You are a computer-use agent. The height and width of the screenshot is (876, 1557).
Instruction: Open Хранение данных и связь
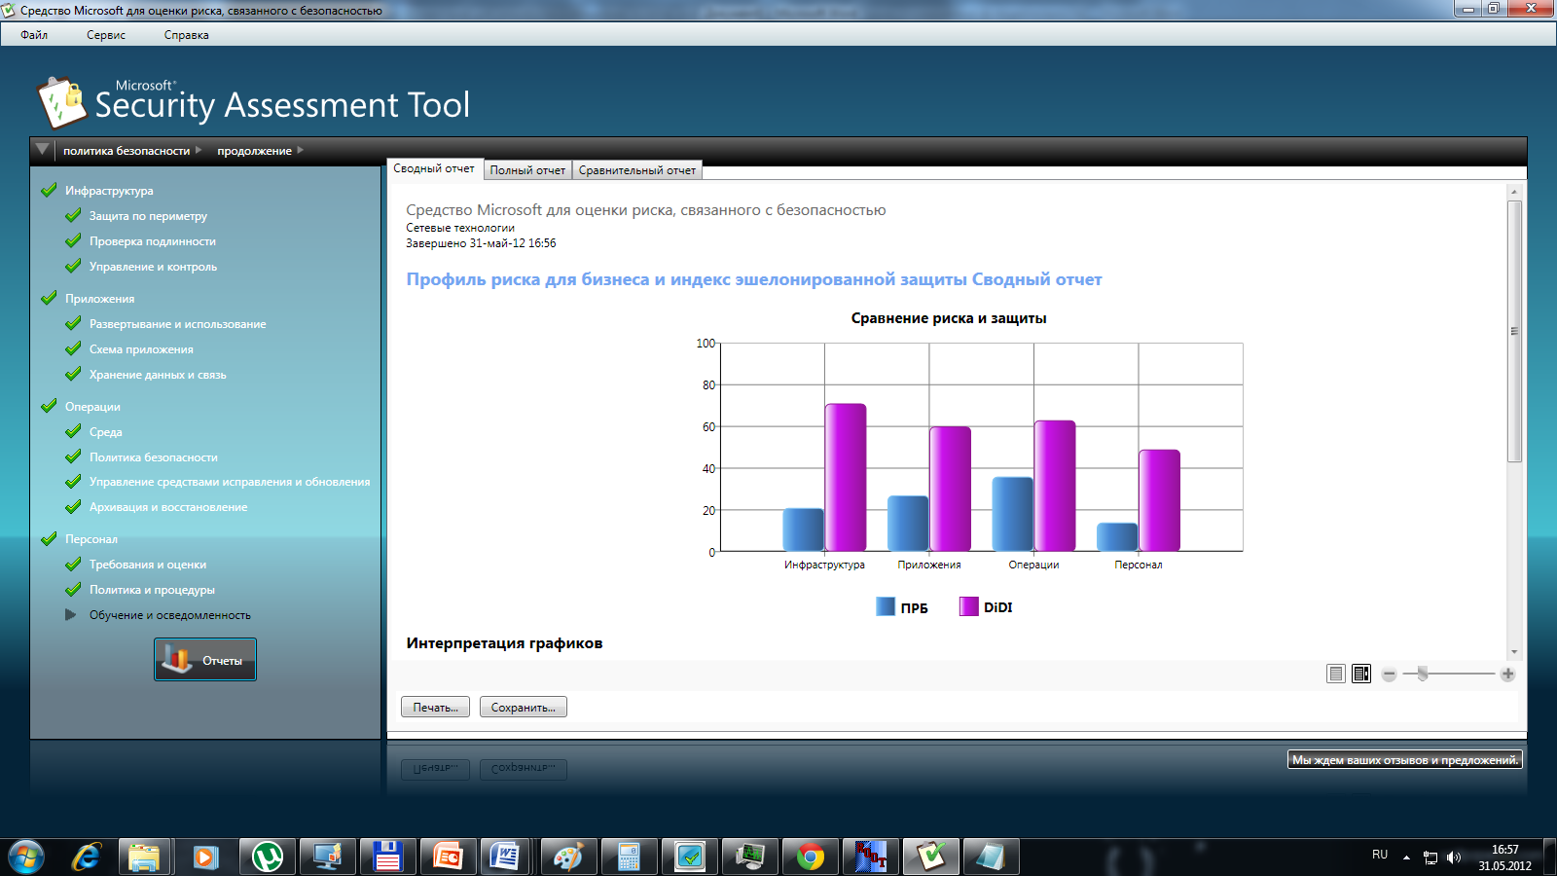click(158, 375)
